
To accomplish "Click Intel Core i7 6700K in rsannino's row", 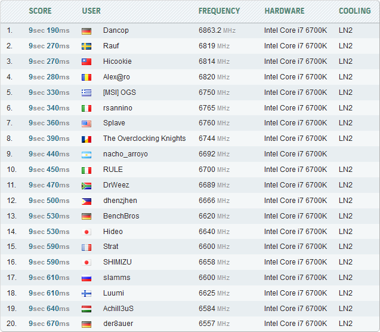I will (x=295, y=108).
